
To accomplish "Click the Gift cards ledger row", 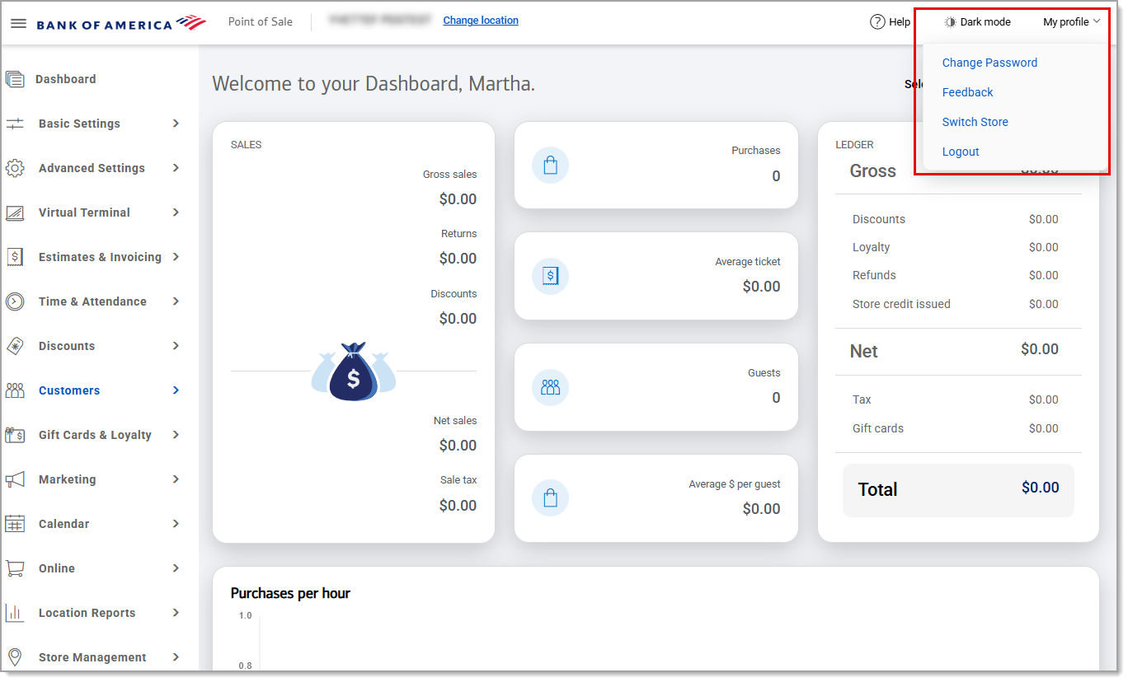I will (x=956, y=428).
